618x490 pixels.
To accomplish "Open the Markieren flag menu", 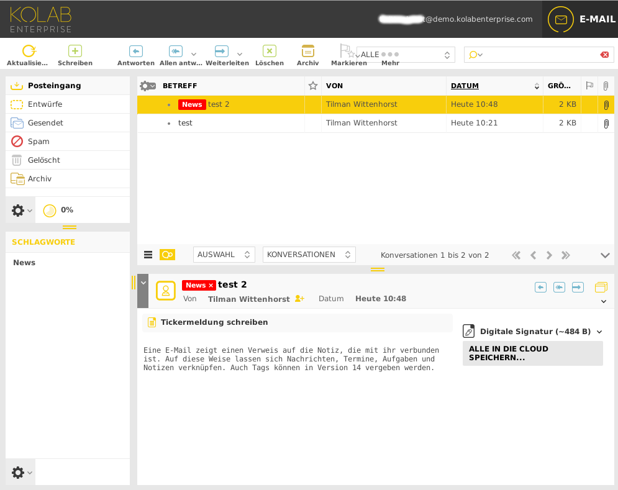I will pyautogui.click(x=347, y=52).
